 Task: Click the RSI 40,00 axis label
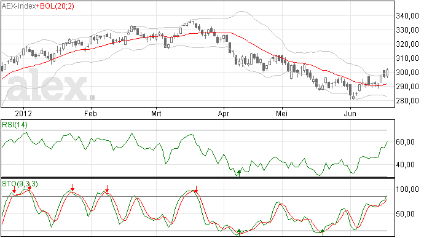click(x=405, y=165)
